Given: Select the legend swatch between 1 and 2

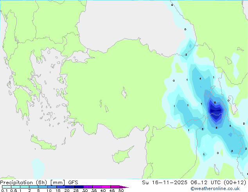Looking at the screenshot, I should 25,187.
